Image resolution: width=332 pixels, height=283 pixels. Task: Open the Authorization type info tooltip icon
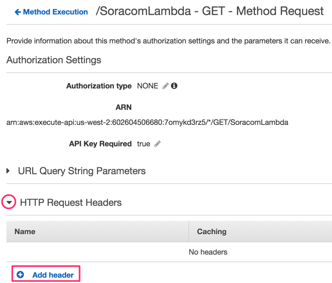point(174,85)
